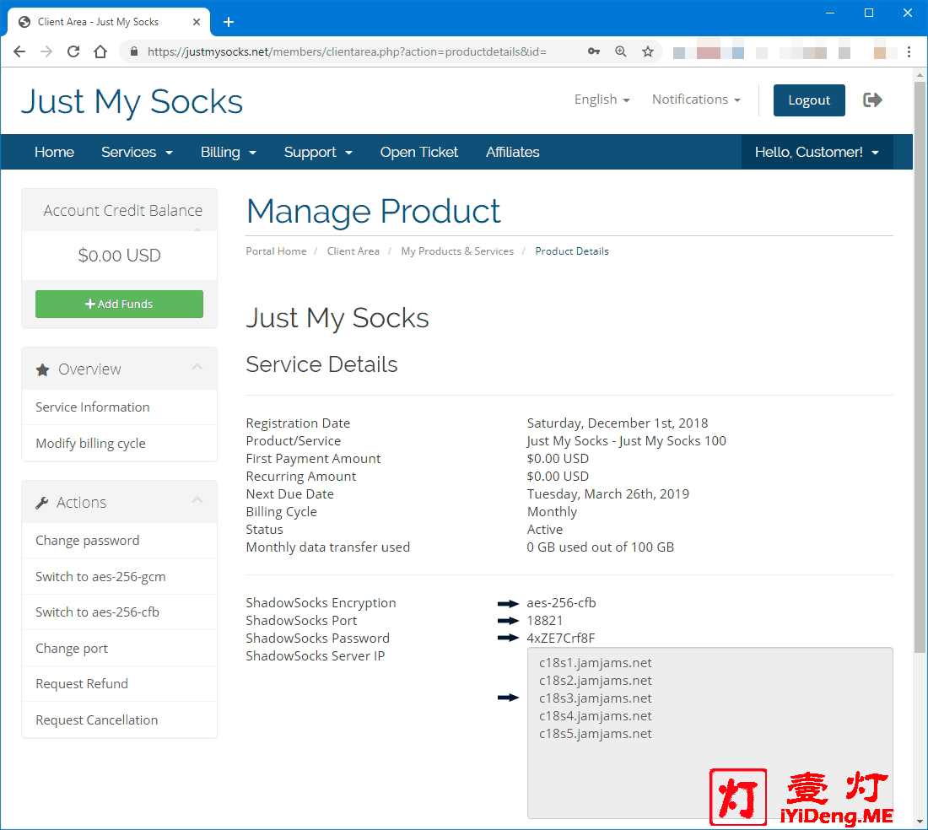Click the scrollbar down arrow
928x830 pixels.
pos(919,822)
